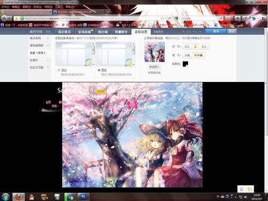
Task: Click the reload page icon in address bar
Action: 170,18
